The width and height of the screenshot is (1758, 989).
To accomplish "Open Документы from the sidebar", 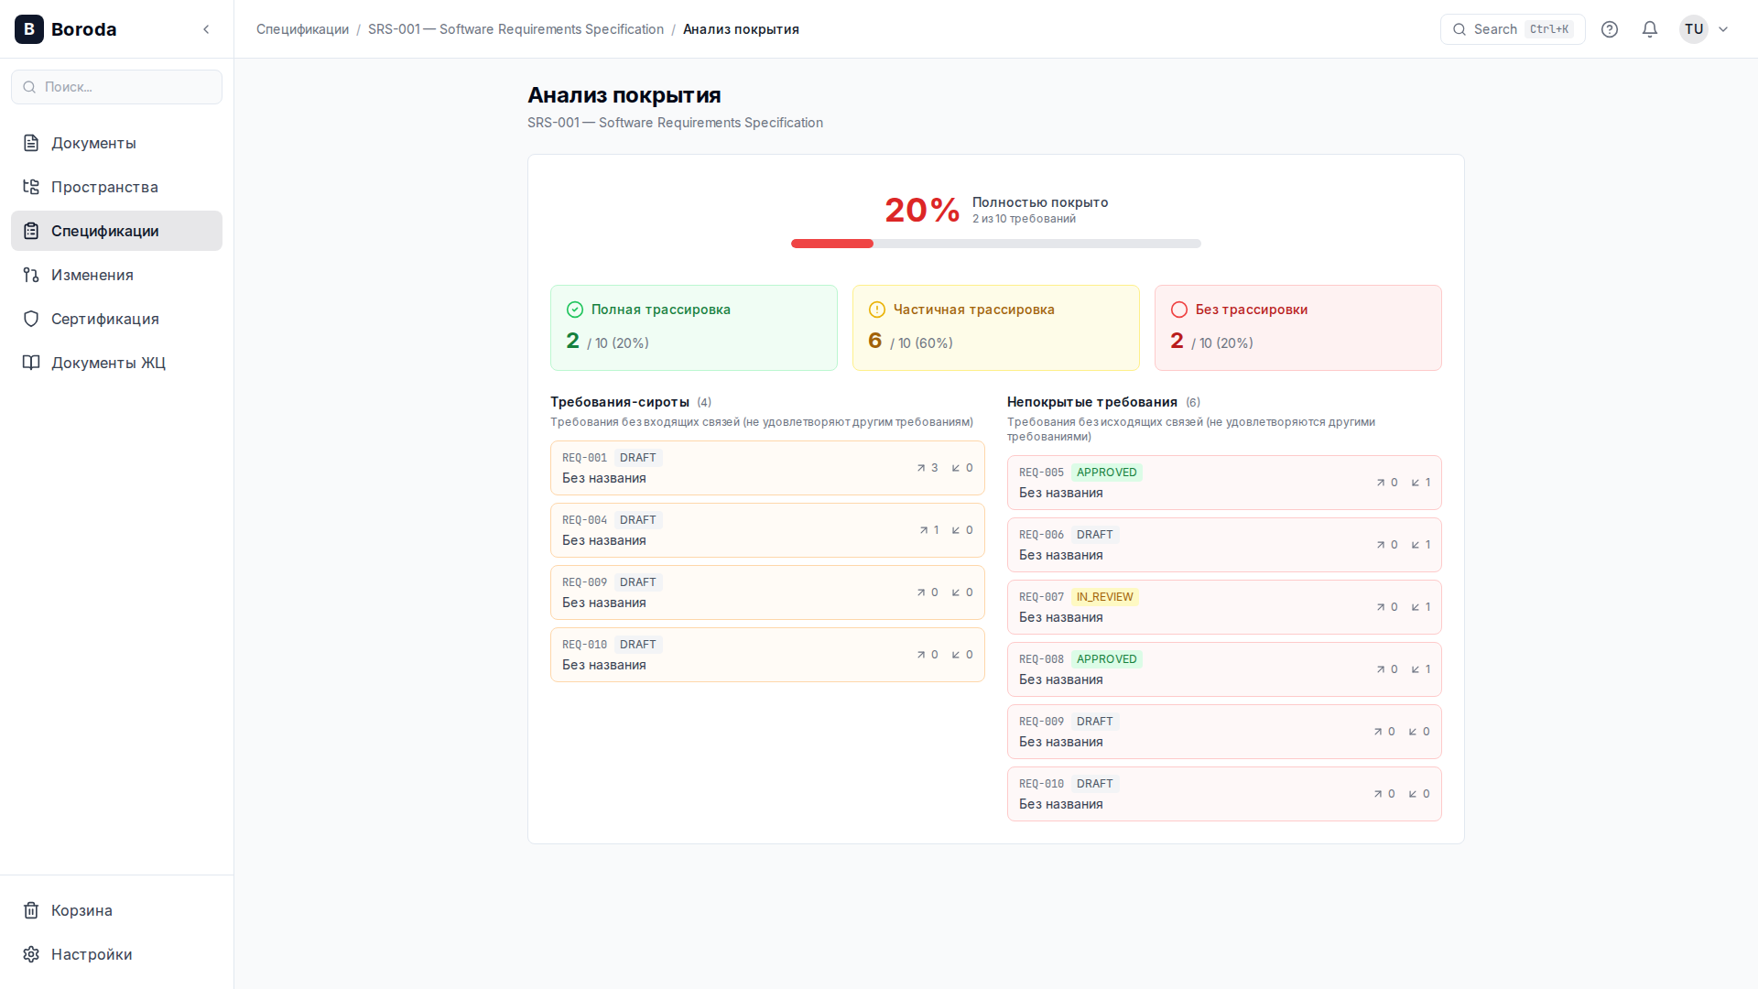I will click(x=93, y=143).
